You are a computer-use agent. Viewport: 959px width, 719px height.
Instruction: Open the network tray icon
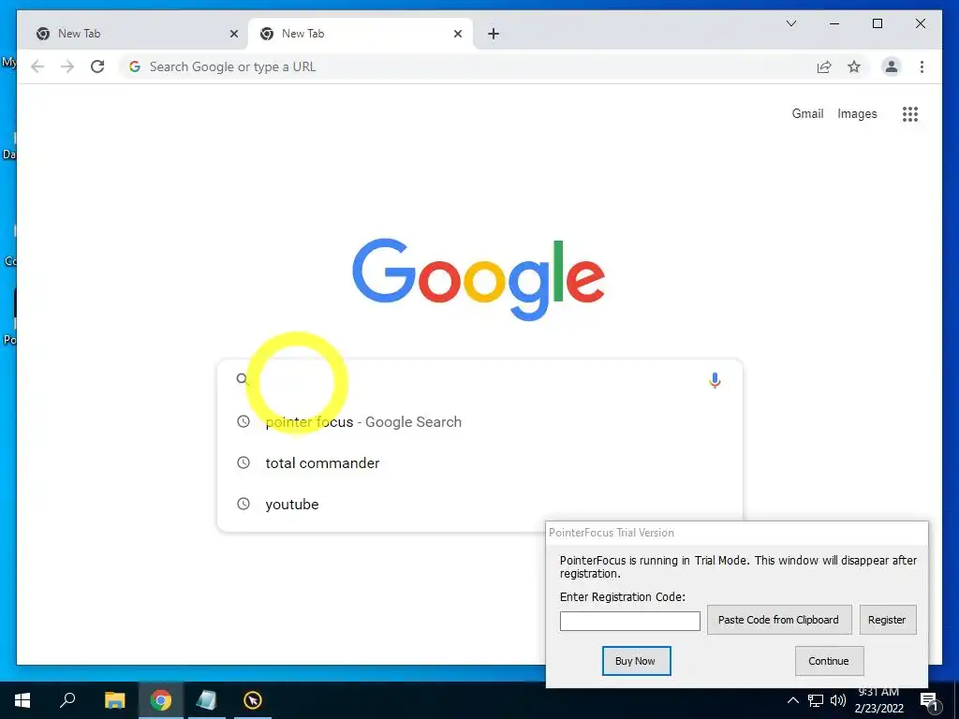click(x=816, y=700)
